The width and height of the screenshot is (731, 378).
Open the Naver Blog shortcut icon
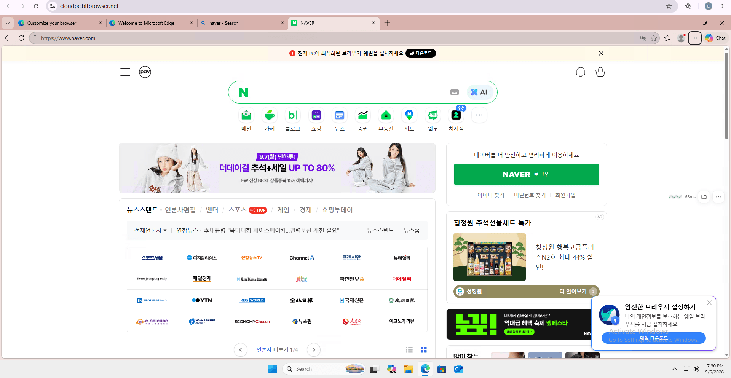coord(293,115)
